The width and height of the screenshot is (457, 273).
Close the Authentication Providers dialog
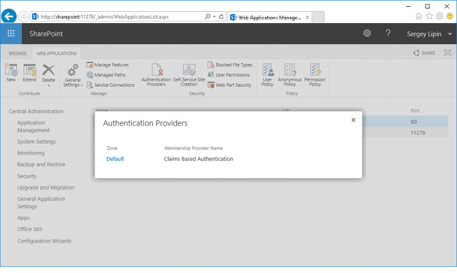353,120
